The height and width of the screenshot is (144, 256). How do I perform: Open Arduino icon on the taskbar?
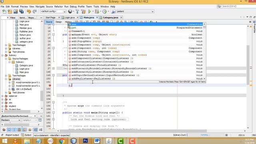(50, 141)
